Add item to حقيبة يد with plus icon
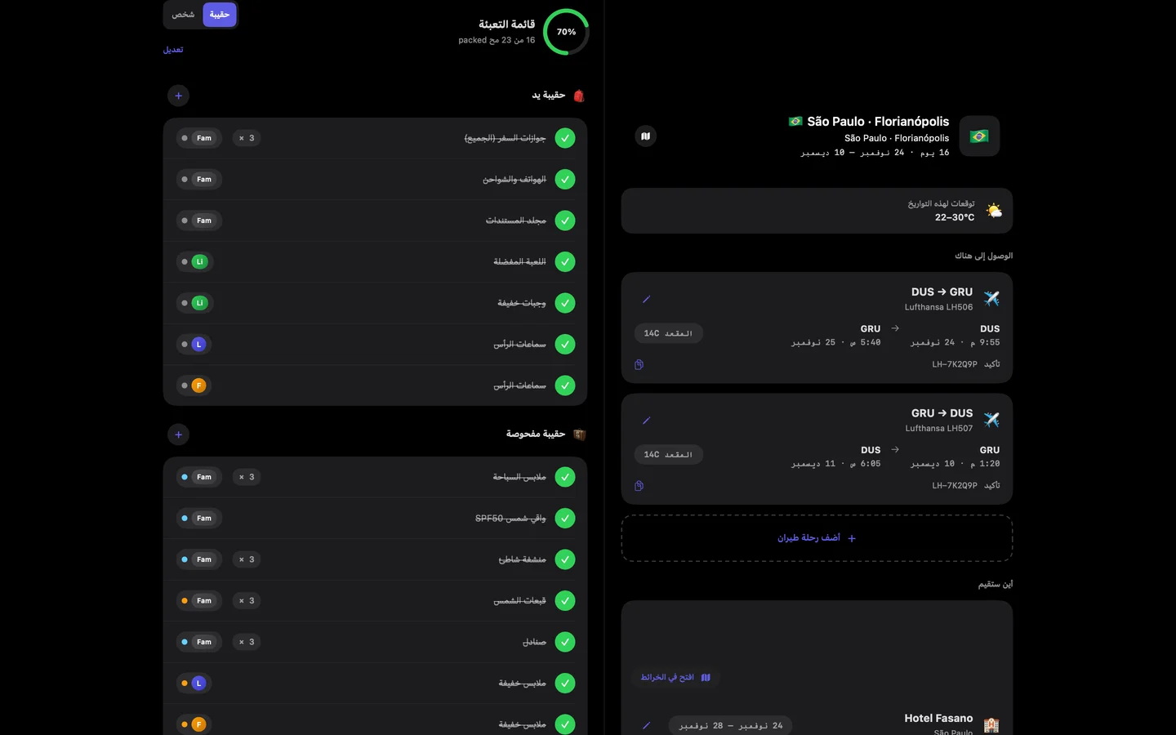This screenshot has height=735, width=1176. pyautogui.click(x=179, y=96)
